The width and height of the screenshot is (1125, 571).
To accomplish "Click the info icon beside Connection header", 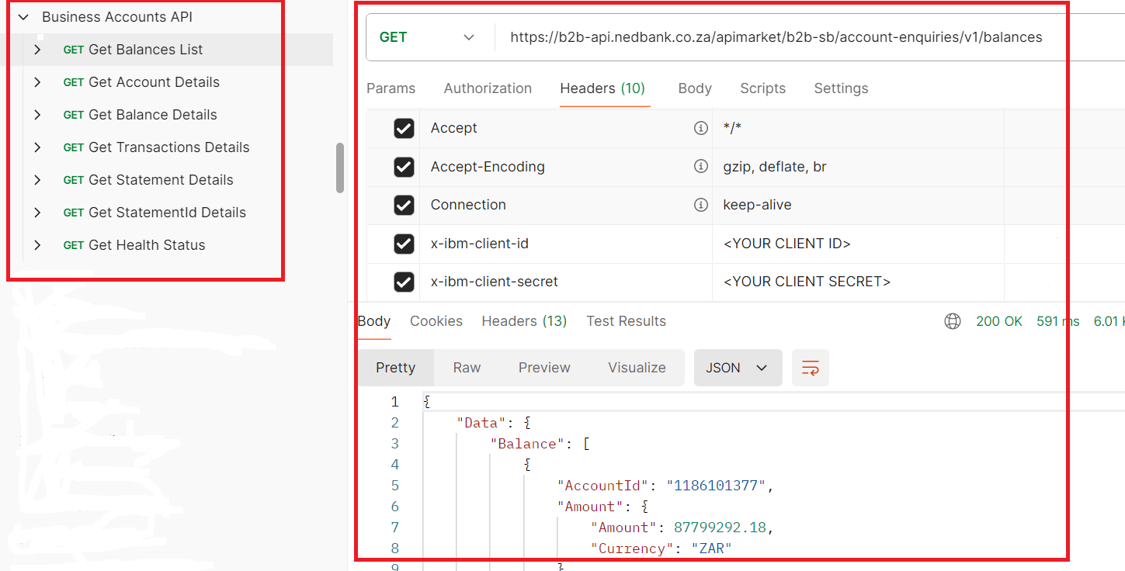I will [700, 205].
